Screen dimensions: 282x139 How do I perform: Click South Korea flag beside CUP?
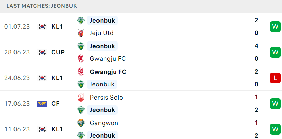click(42, 52)
